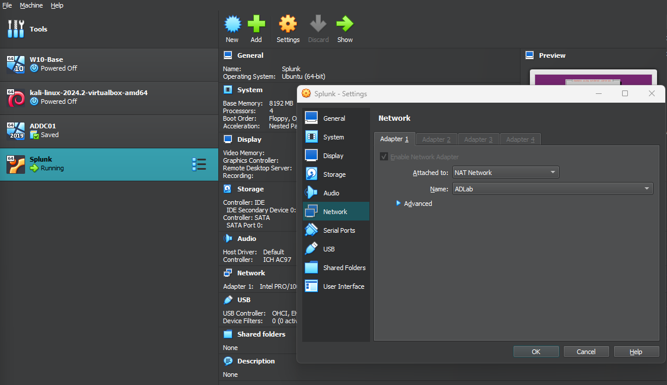This screenshot has width=667, height=385.
Task: Open the Machine menu
Action: (31, 5)
